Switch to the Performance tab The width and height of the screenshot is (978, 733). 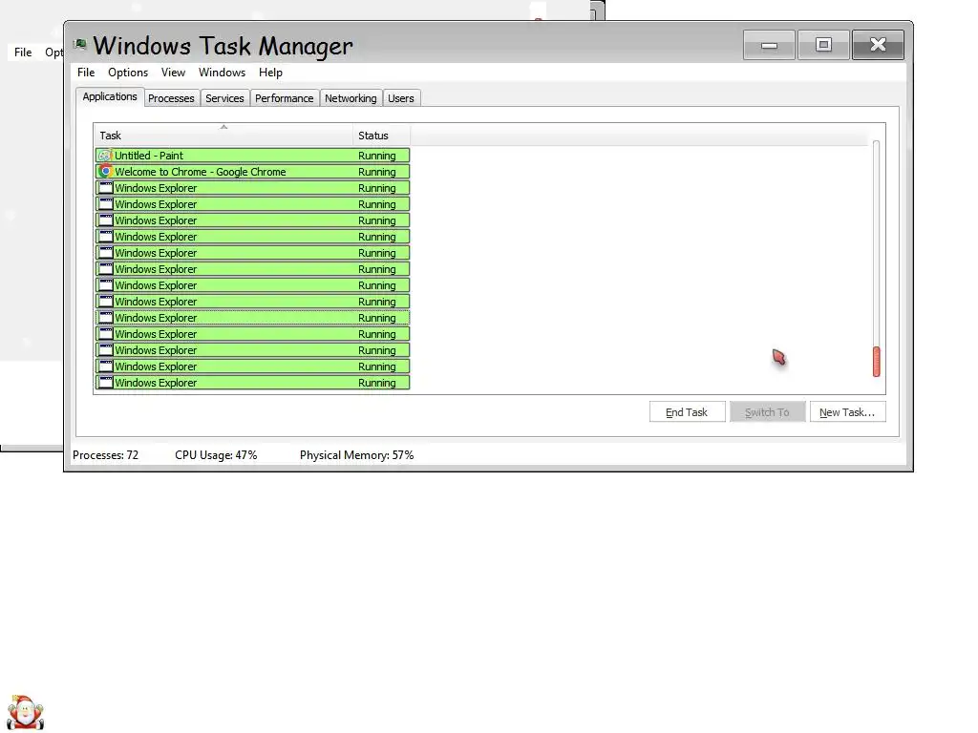point(285,98)
